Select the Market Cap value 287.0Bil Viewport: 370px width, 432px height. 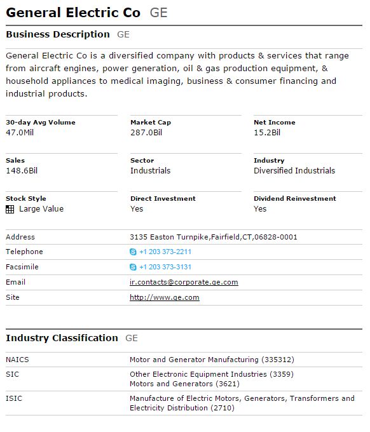(146, 133)
